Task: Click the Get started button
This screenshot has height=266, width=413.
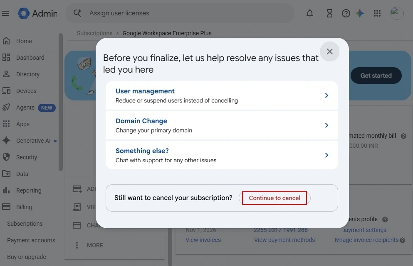Action: [x=376, y=76]
